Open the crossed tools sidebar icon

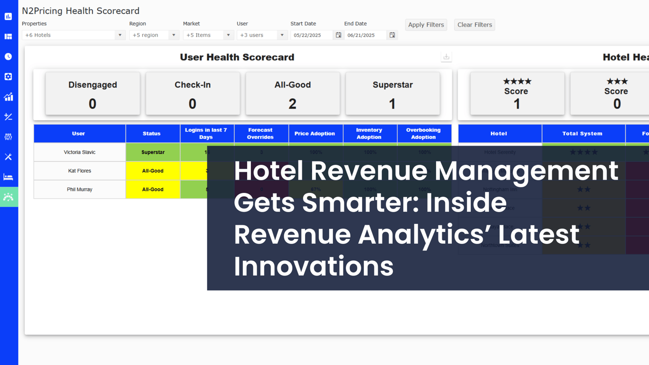(x=9, y=157)
